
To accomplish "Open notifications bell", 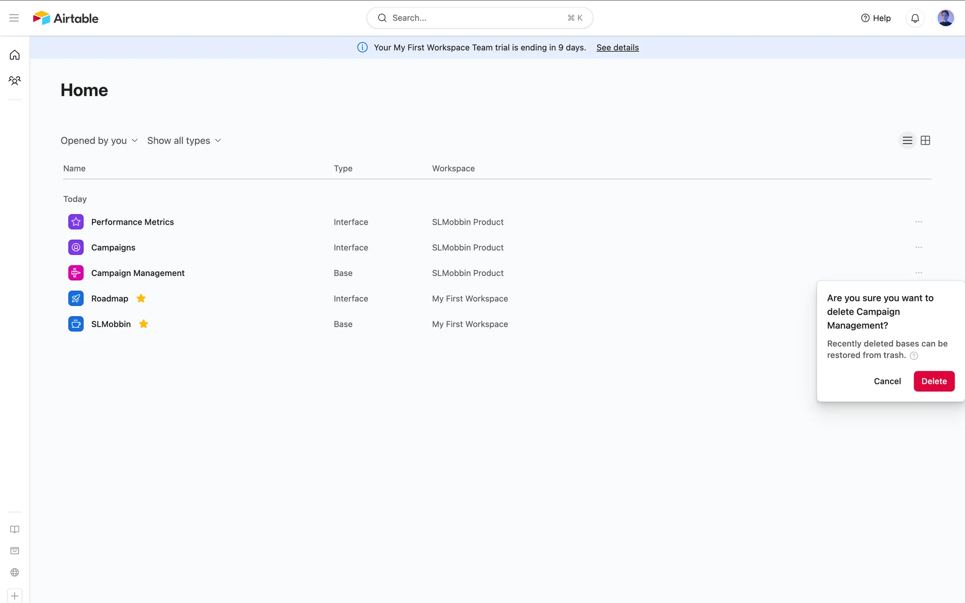I will coord(915,18).
